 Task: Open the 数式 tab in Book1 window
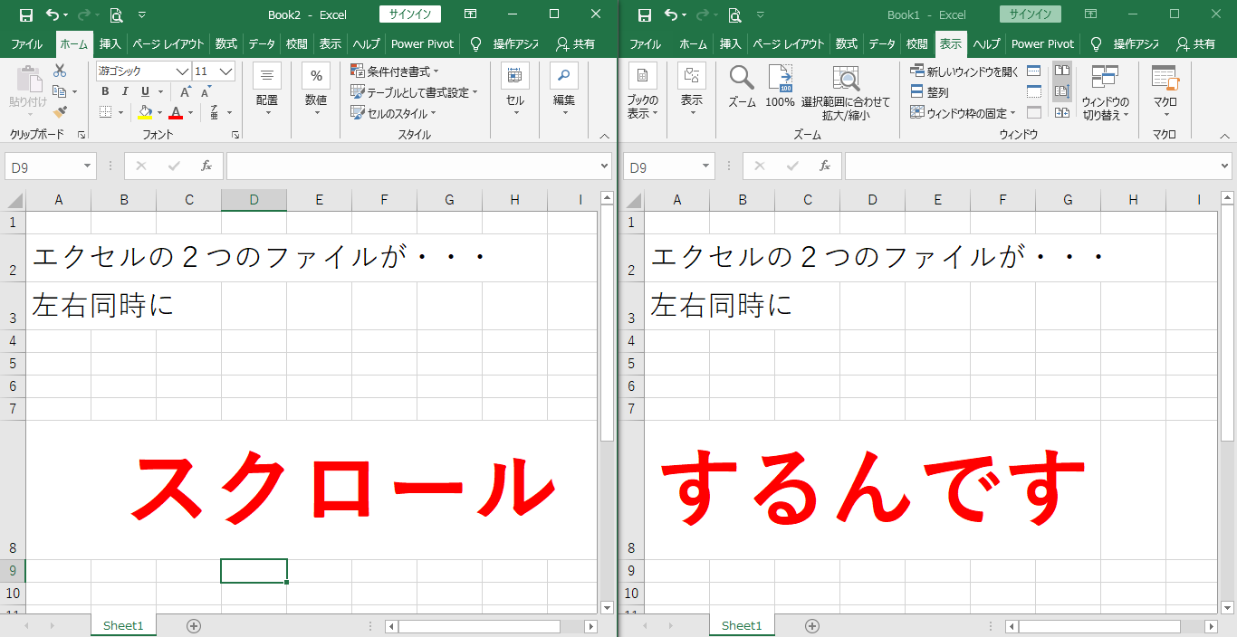pyautogui.click(x=846, y=43)
